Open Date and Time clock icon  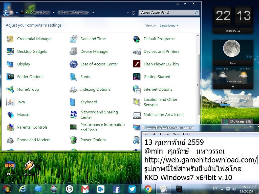[x=74, y=39]
